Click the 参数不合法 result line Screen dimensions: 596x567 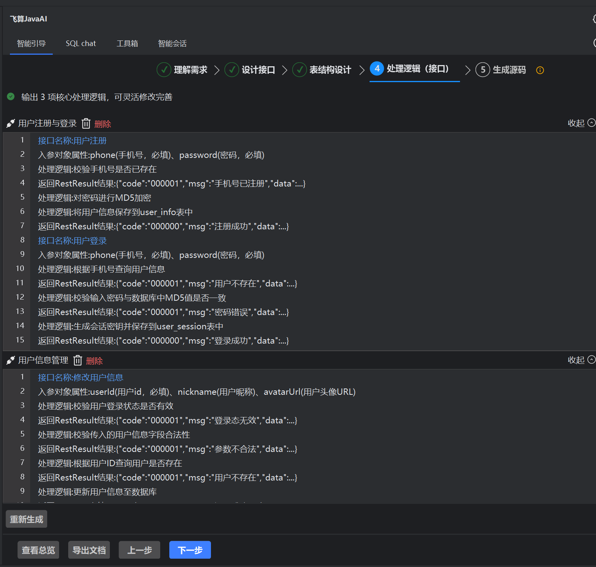(x=167, y=449)
